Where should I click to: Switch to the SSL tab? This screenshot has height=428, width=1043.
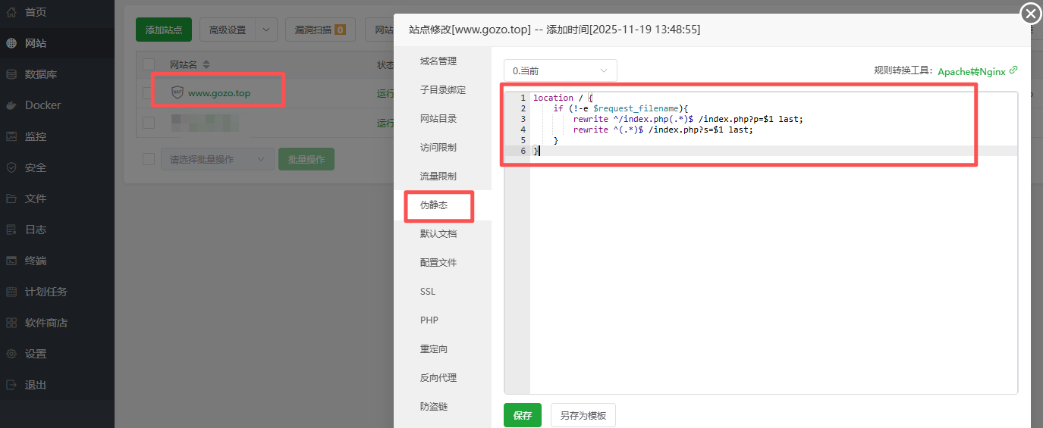(x=428, y=292)
